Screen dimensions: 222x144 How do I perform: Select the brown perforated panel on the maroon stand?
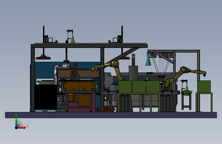point(79,86)
